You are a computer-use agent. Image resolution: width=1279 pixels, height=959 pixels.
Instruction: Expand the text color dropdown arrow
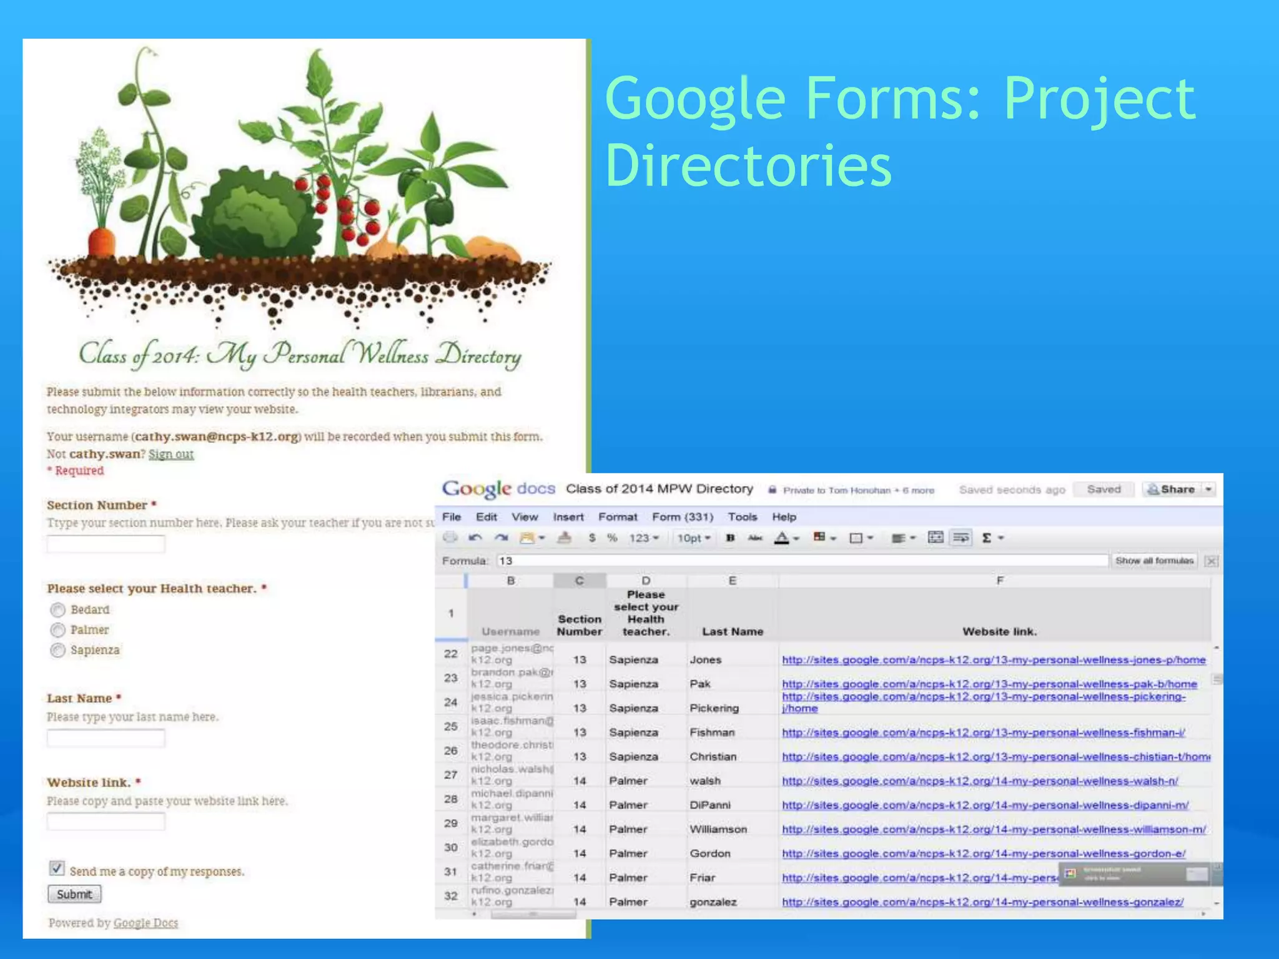796,538
